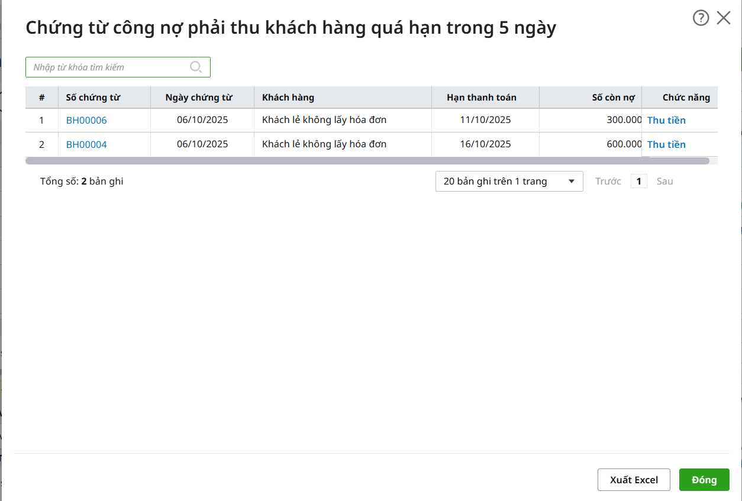Image resolution: width=742 pixels, height=501 pixels.
Task: Click Thu tiền for voucher BH00006
Action: 666,121
